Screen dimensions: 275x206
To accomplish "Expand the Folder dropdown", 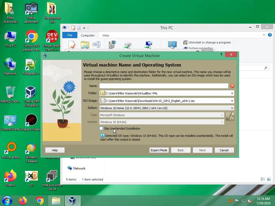I will [x=232, y=93].
